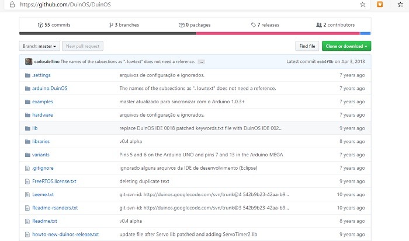Screen dimensions: 409x241
Task: Open the carlosdelfino author link
Action: [x=47, y=62]
